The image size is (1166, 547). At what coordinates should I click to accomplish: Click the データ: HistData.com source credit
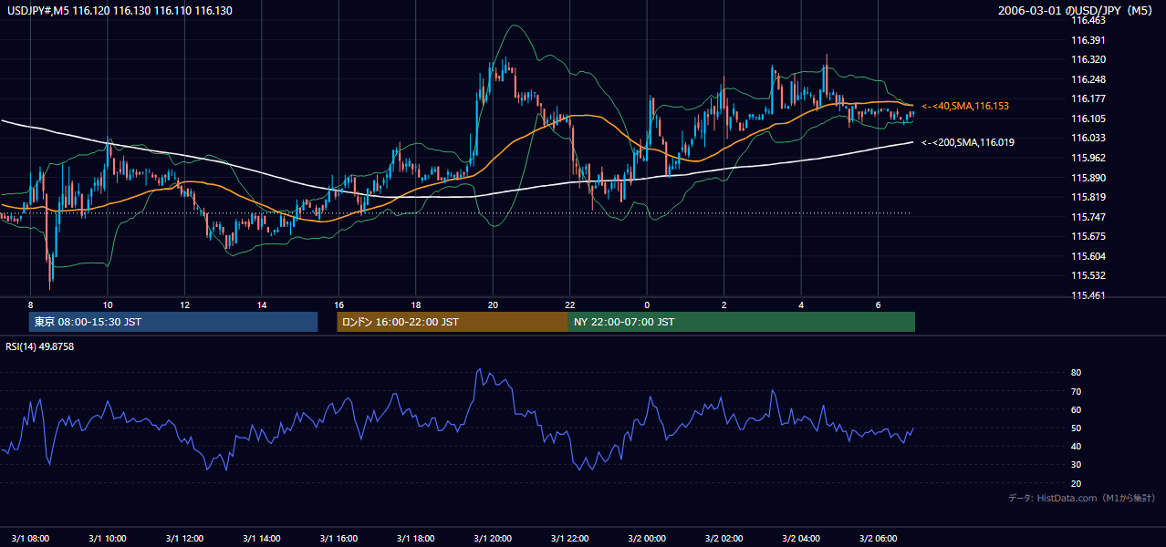tap(1082, 499)
